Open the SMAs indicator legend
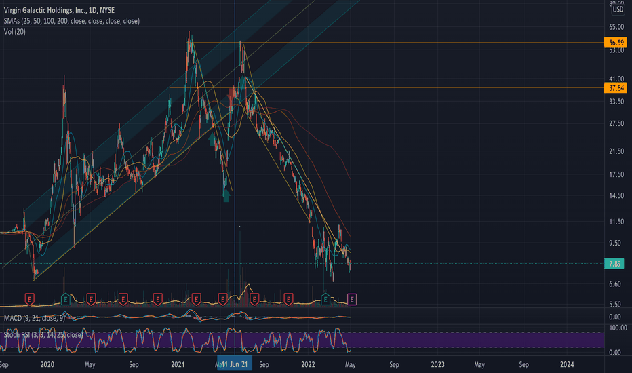The image size is (632, 373). click(x=72, y=21)
